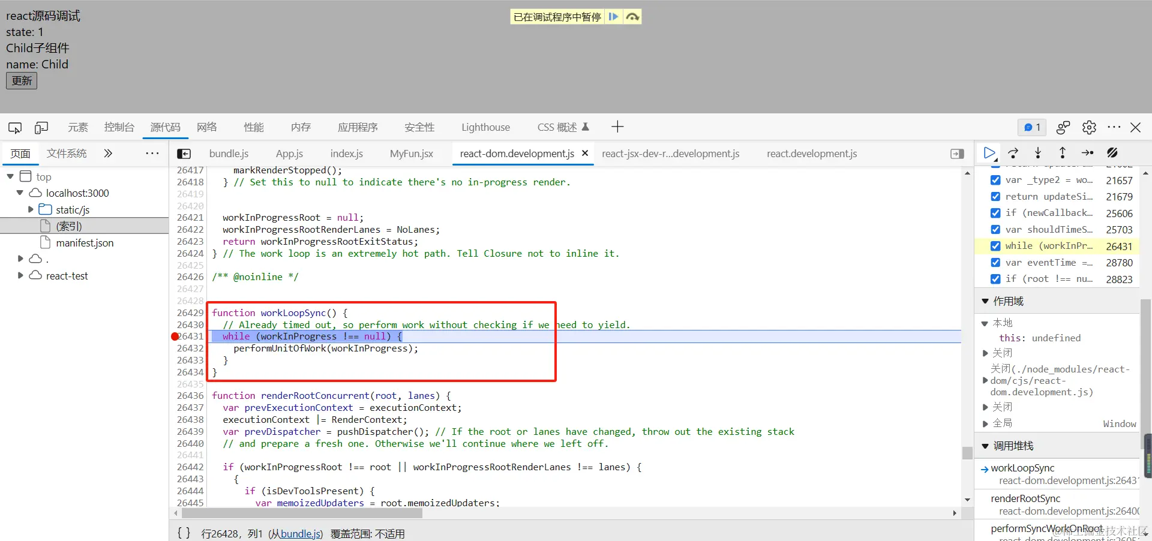Click line number 26432 gutter
Screen dimensions: 1152x541
tap(190, 348)
